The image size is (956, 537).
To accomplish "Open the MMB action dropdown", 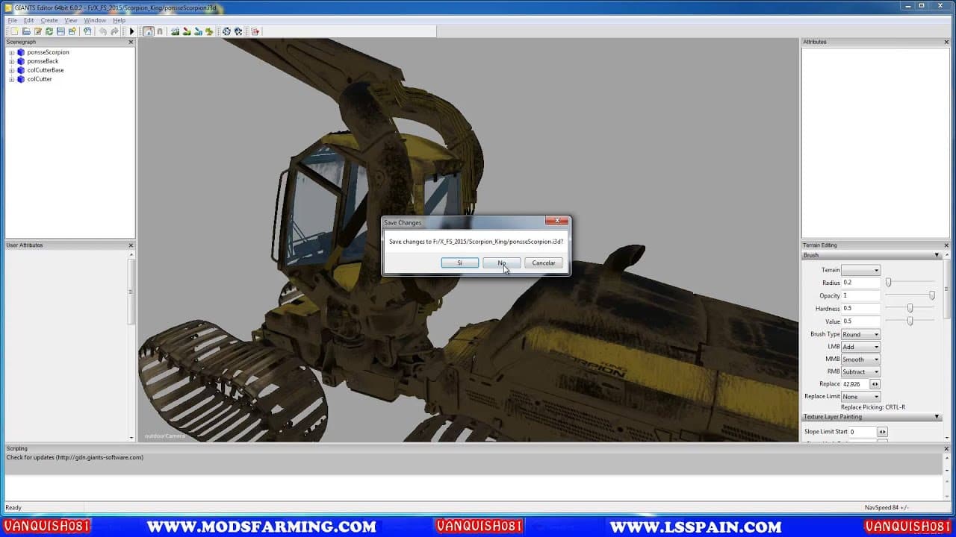I will point(860,359).
